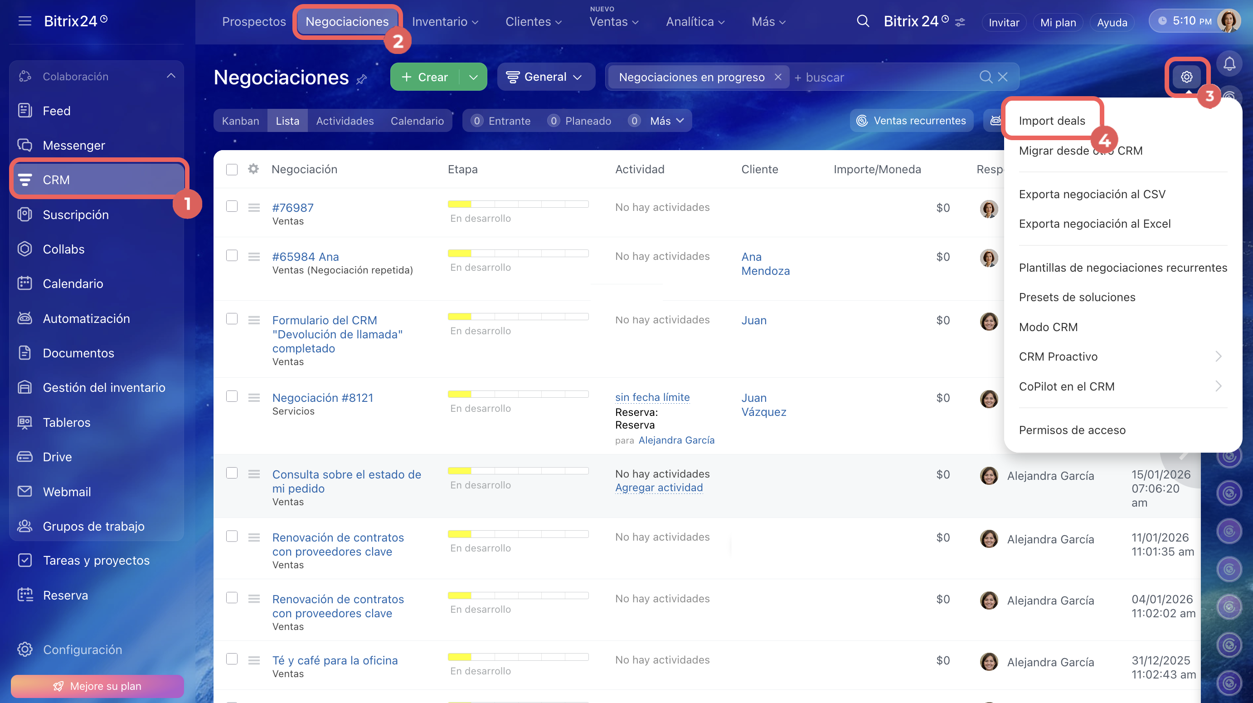
Task: Open the General pipeline dropdown
Action: (x=545, y=77)
